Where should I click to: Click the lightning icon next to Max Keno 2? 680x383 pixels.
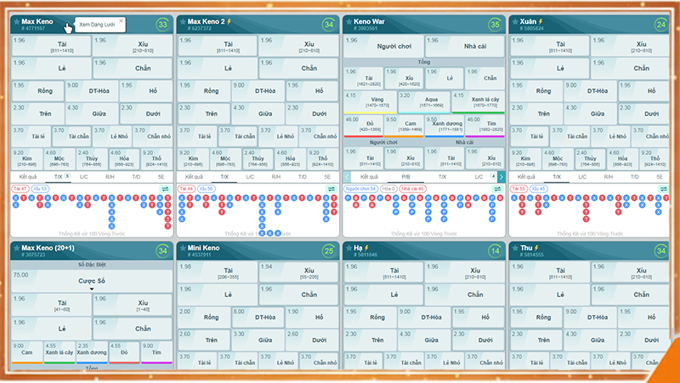228,21
